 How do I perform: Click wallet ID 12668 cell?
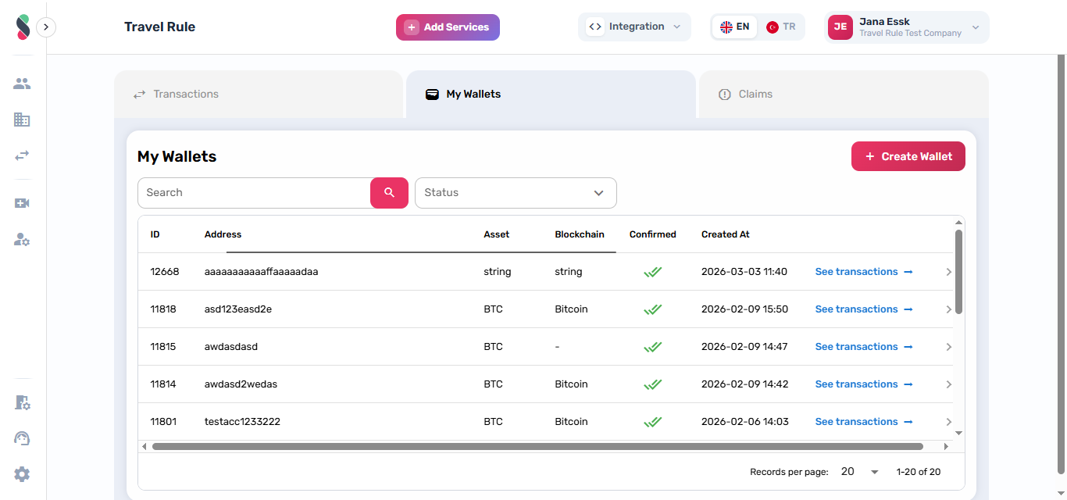coord(165,272)
